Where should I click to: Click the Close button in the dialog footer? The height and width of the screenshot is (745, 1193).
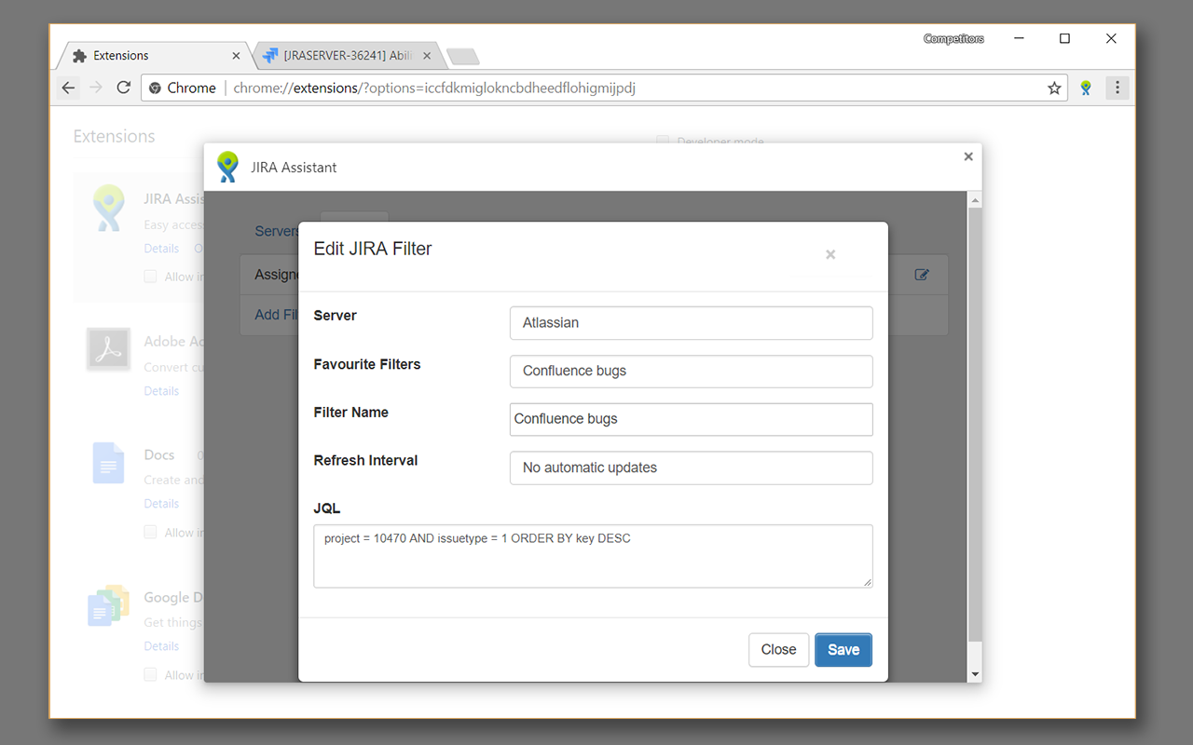tap(778, 650)
